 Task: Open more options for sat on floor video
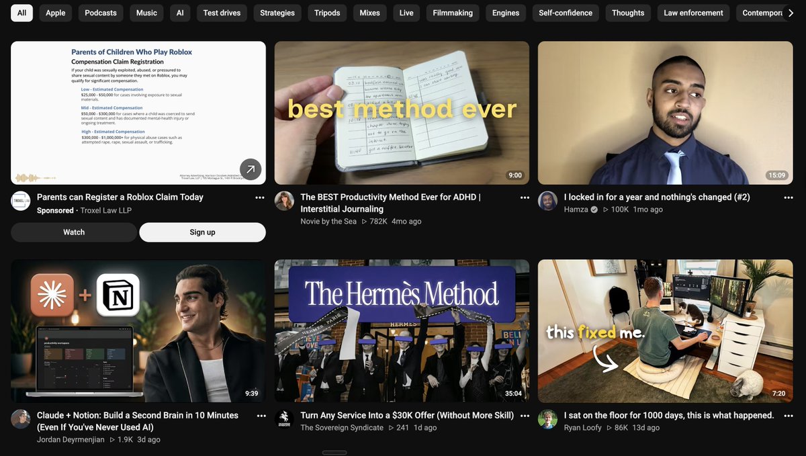tap(789, 416)
